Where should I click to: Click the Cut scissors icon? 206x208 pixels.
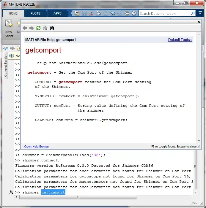click(x=91, y=13)
